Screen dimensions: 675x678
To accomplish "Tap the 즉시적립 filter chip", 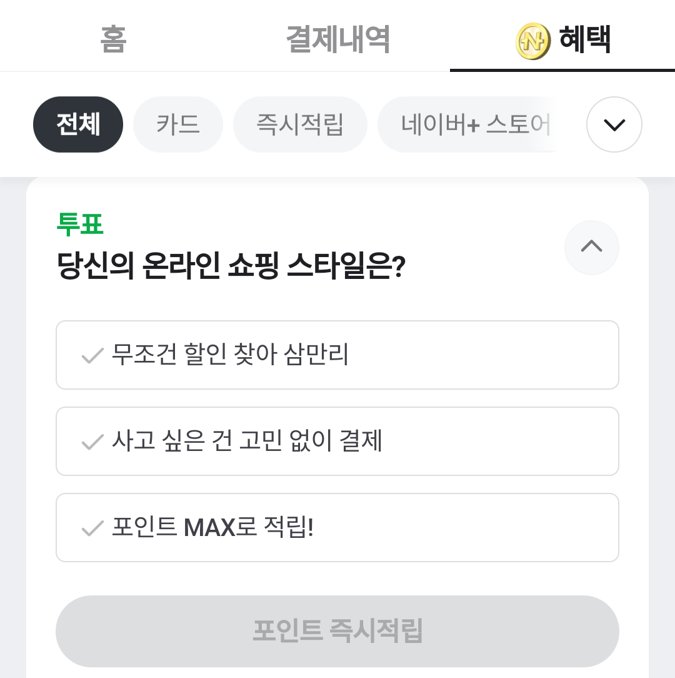I will [300, 124].
